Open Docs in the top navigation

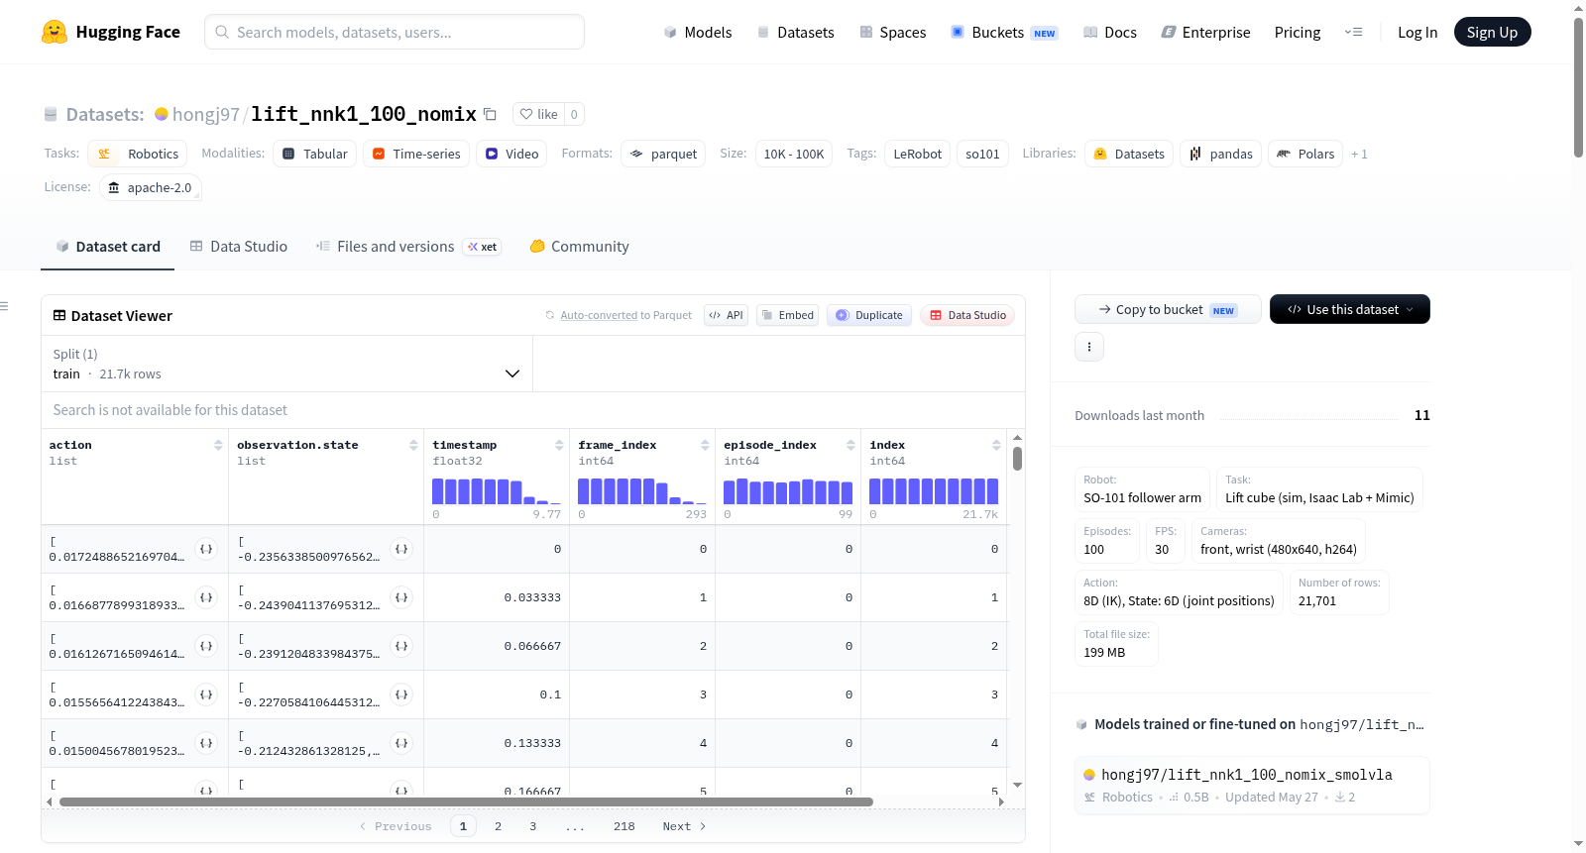tap(1110, 32)
